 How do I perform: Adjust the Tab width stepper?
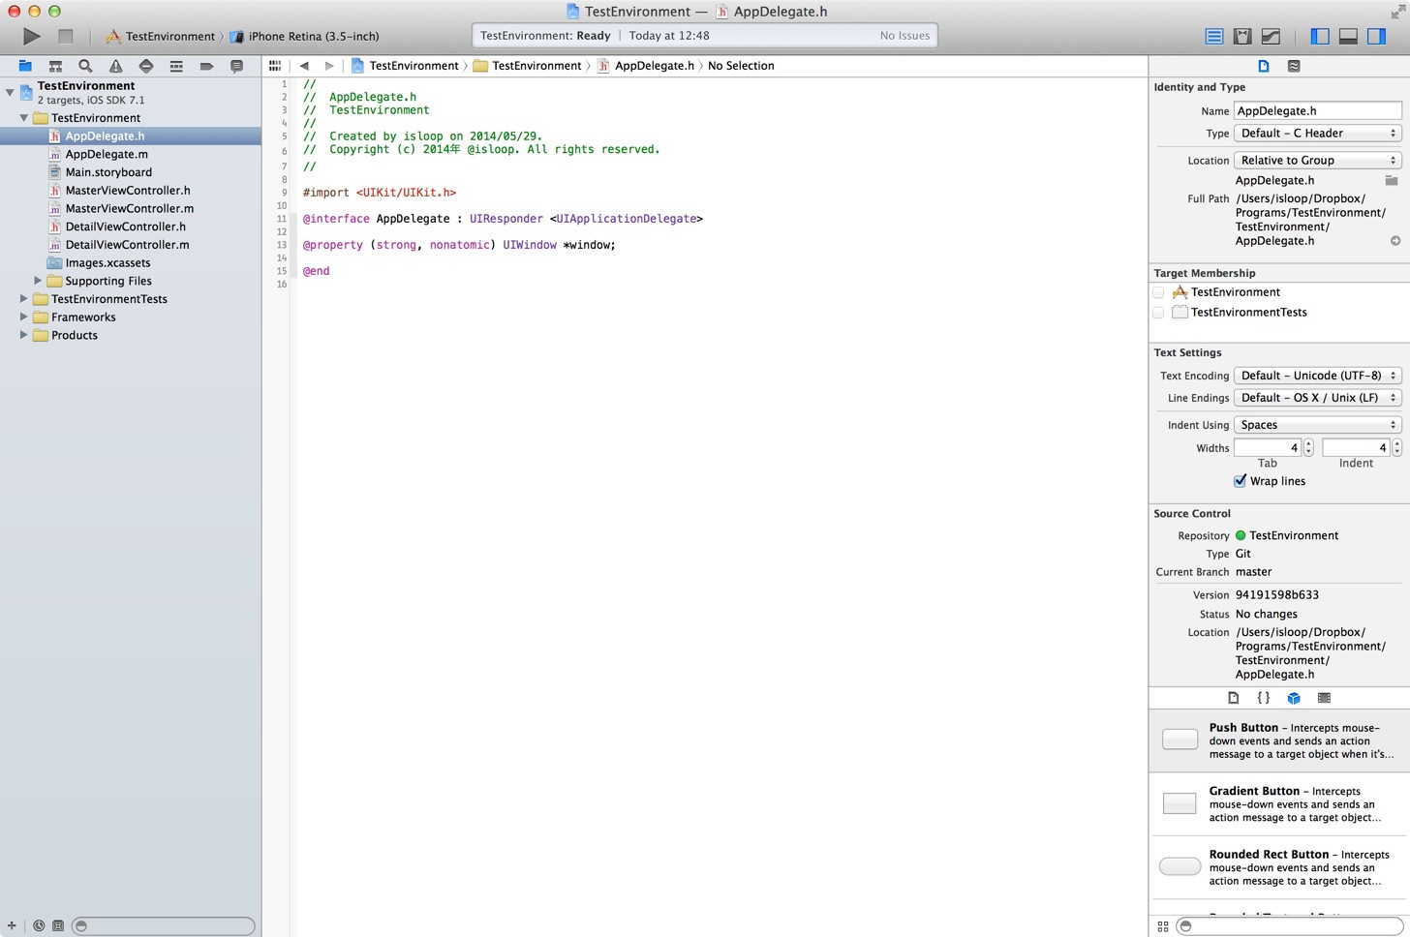(1308, 447)
